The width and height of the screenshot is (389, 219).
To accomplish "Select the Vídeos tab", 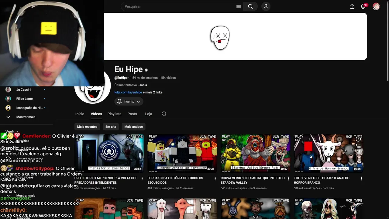I will (96, 114).
